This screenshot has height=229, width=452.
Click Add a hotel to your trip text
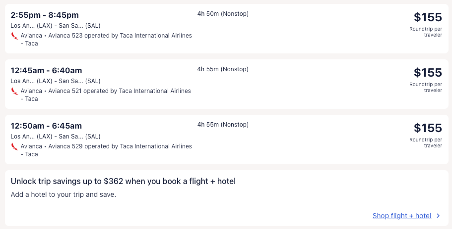coord(63,194)
